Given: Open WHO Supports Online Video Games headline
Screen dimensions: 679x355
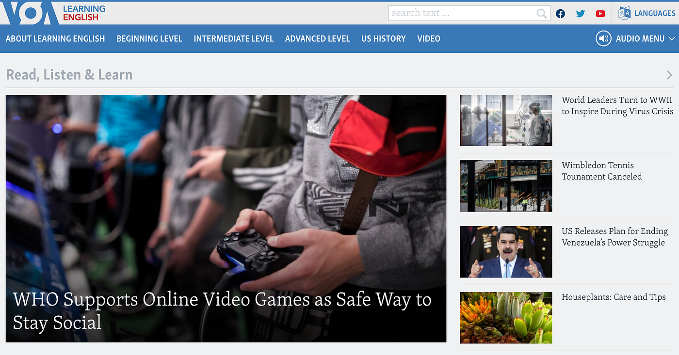Looking at the screenshot, I should pos(222,310).
